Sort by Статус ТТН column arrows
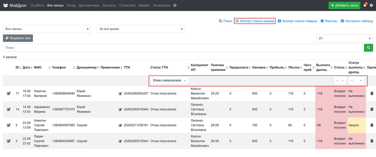 pyautogui.click(x=188, y=68)
